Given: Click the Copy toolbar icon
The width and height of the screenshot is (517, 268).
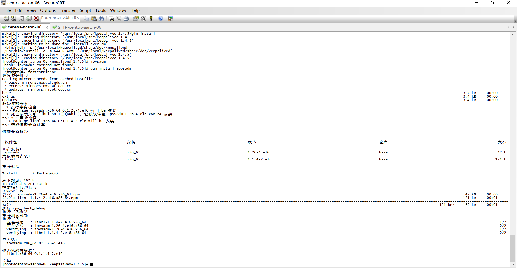Looking at the screenshot, I should coord(86,19).
